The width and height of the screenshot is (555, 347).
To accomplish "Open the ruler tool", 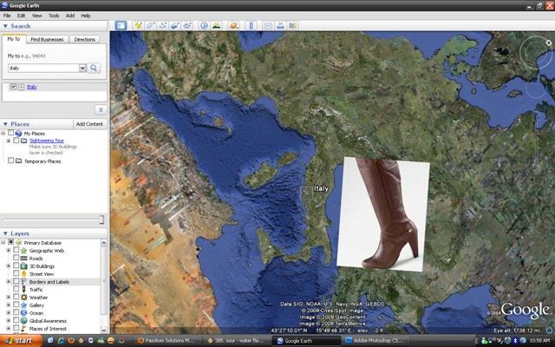I will click(x=251, y=25).
